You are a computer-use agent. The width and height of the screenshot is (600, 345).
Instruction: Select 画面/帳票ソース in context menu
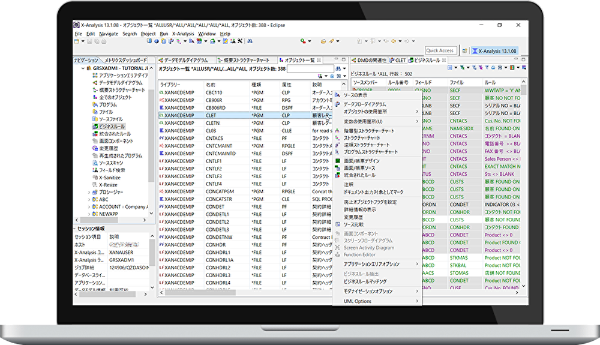(359, 168)
